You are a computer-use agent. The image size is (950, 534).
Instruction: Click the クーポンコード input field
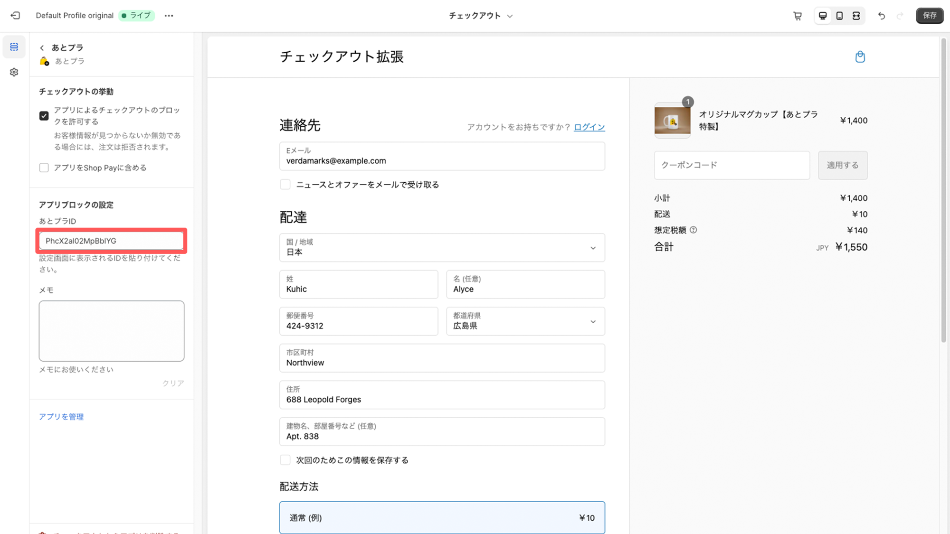(732, 165)
